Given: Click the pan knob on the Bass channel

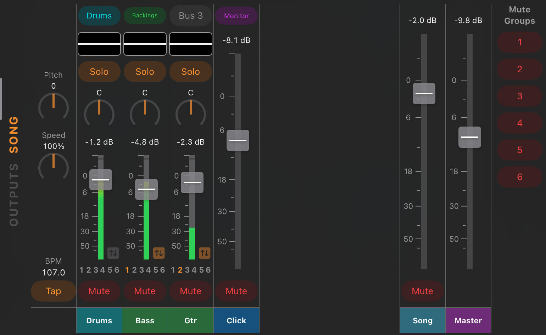Looking at the screenshot, I should coord(145,114).
